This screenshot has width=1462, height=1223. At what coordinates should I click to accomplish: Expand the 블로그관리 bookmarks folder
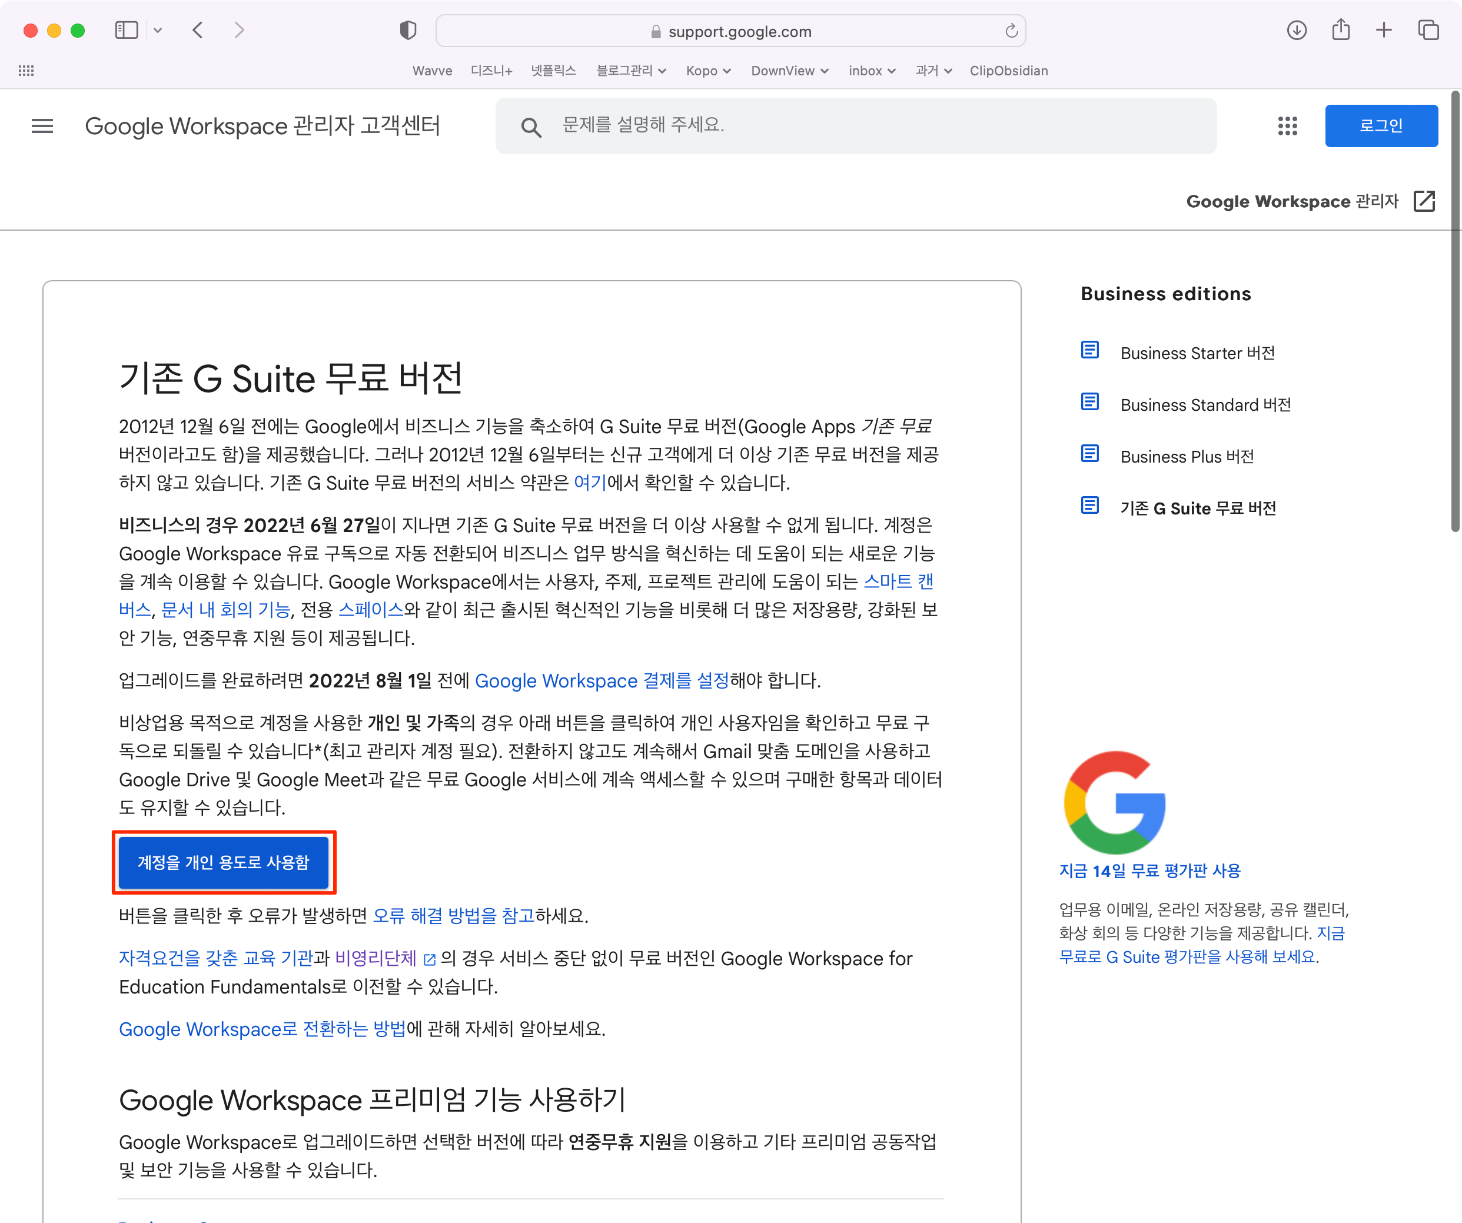pyautogui.click(x=631, y=71)
